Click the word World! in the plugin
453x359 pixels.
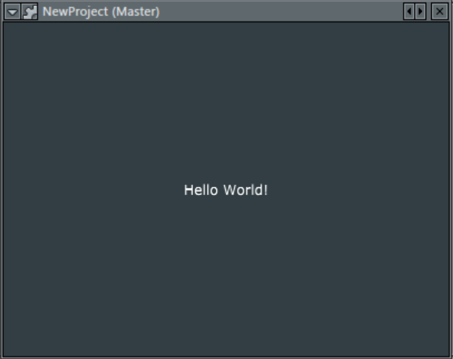[246, 190]
